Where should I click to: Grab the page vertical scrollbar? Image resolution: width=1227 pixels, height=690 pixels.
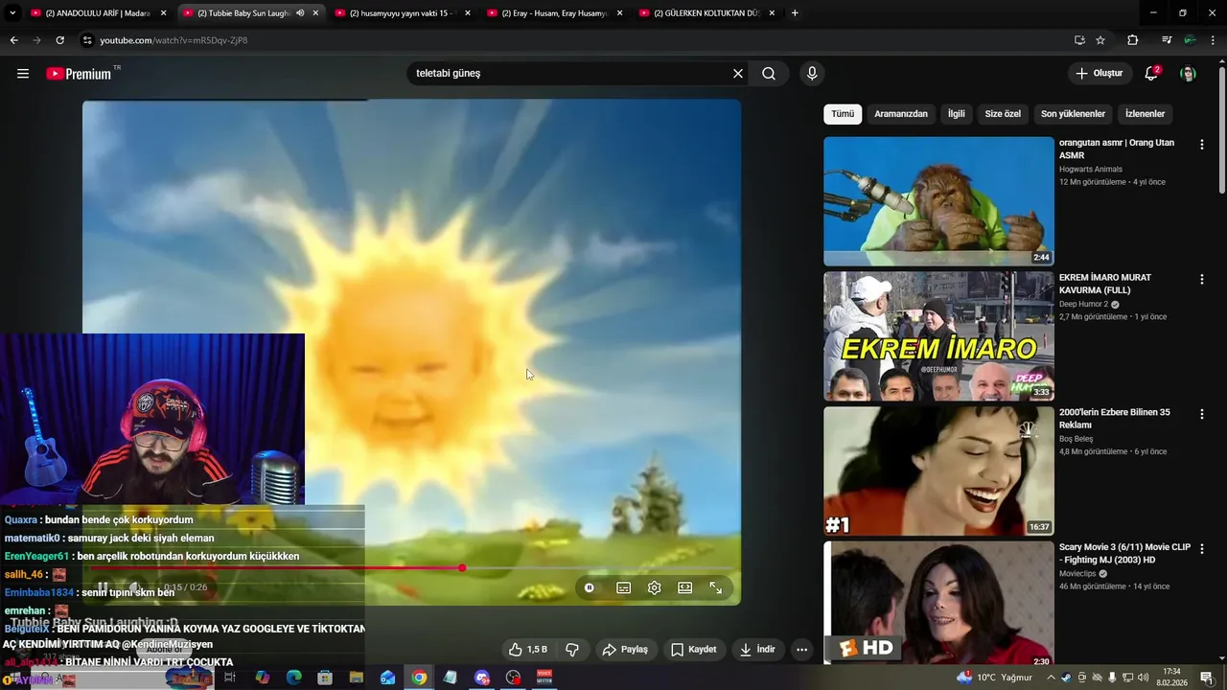click(1221, 128)
